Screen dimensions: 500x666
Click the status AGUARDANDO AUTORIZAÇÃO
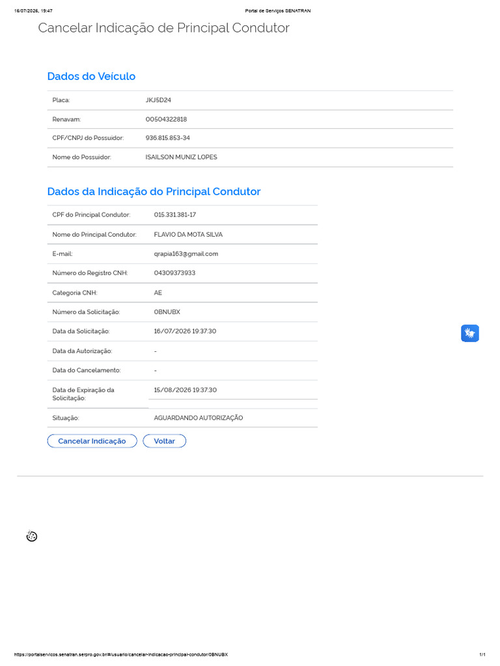pos(198,418)
